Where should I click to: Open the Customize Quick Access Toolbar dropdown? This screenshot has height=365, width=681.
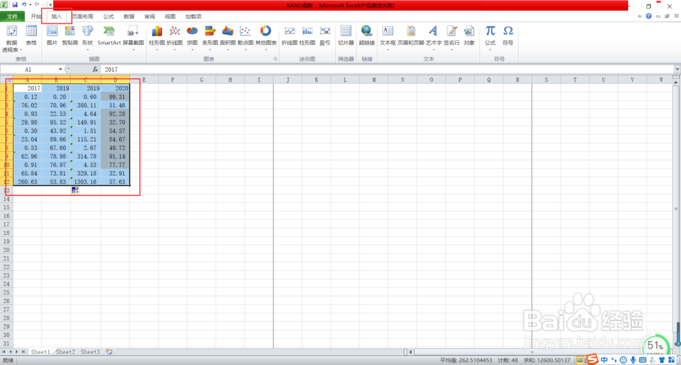point(50,5)
